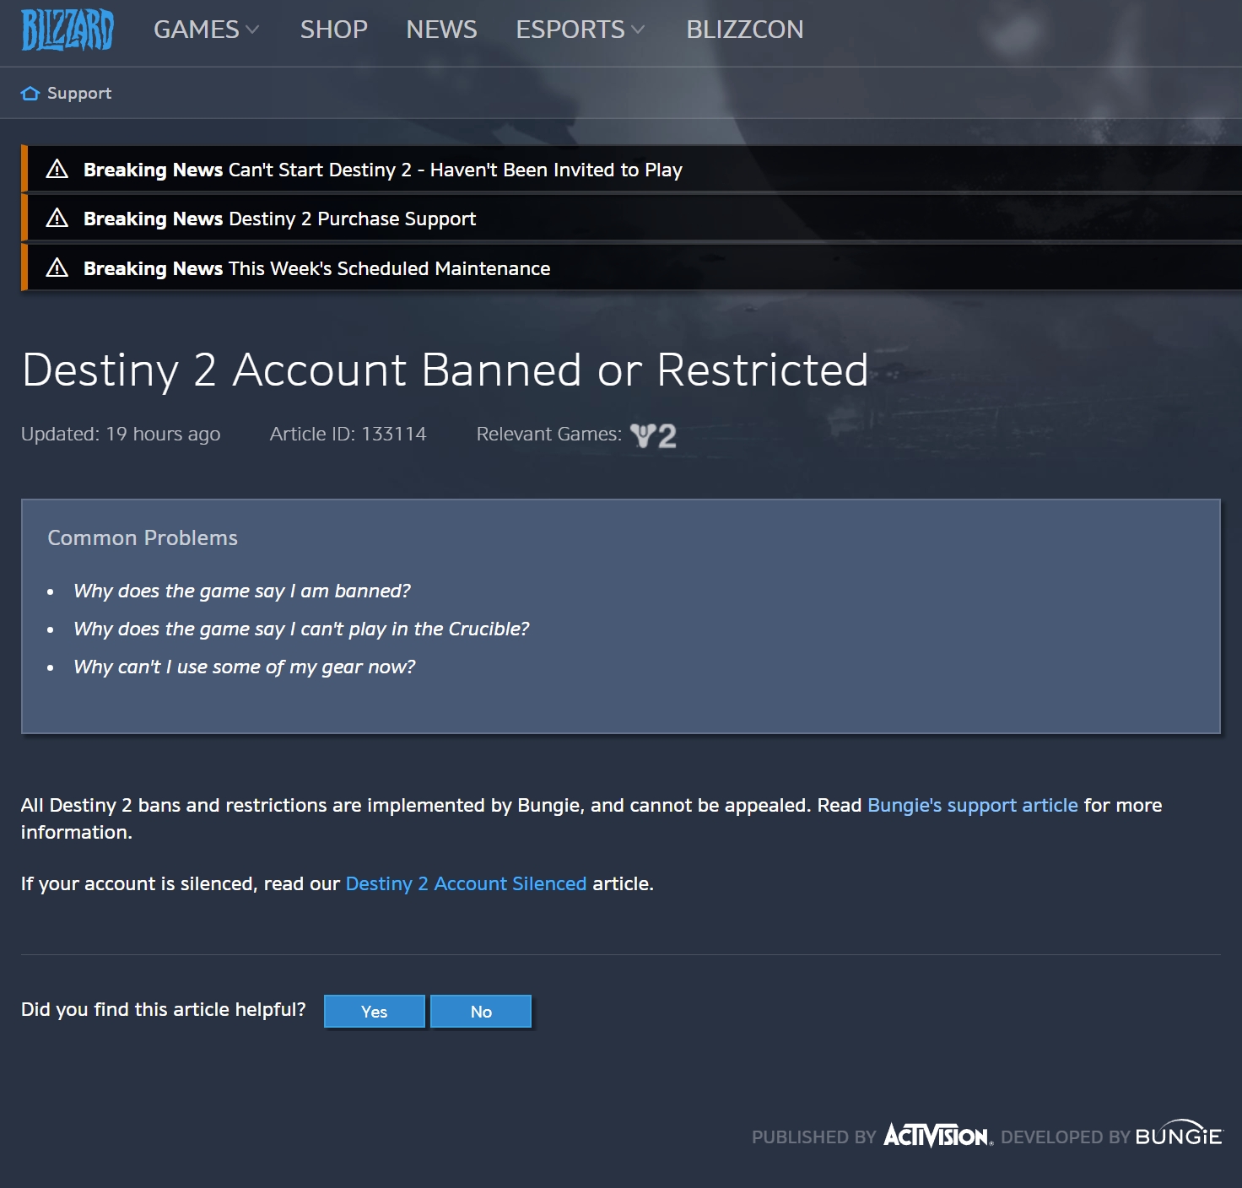1242x1188 pixels.
Task: Click warning icon beside Destiny 2 Purchase Support
Action: pos(57,219)
